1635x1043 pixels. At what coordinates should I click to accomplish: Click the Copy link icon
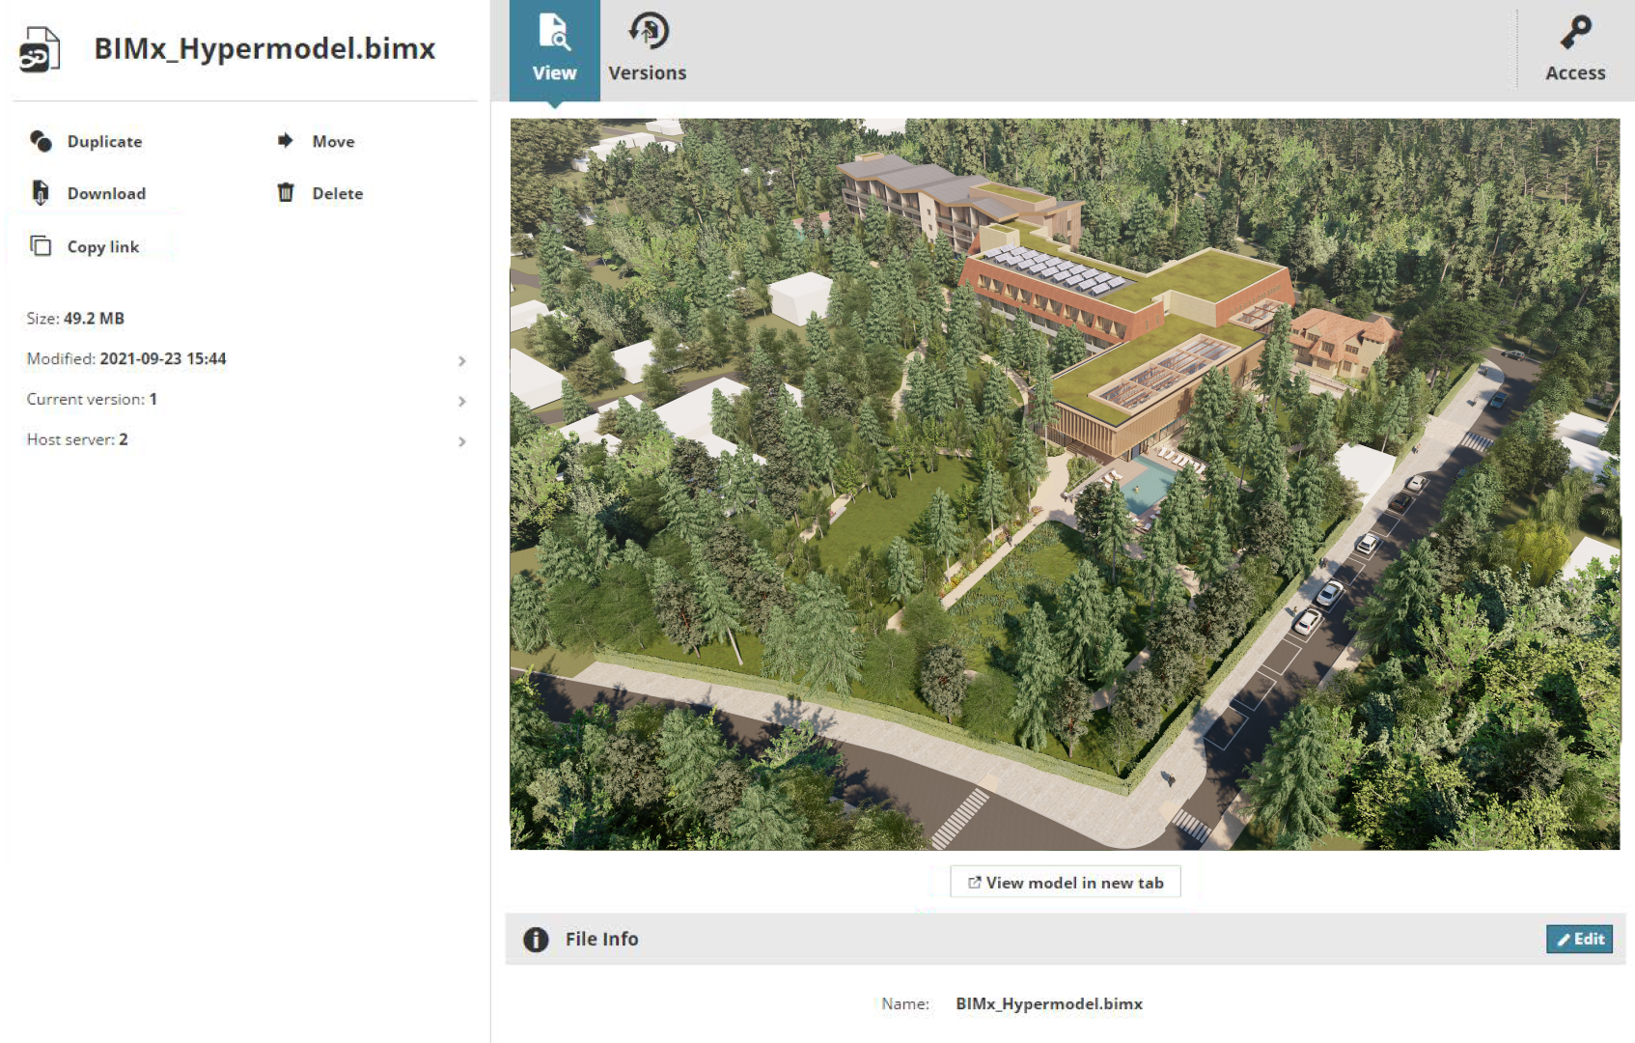[41, 246]
